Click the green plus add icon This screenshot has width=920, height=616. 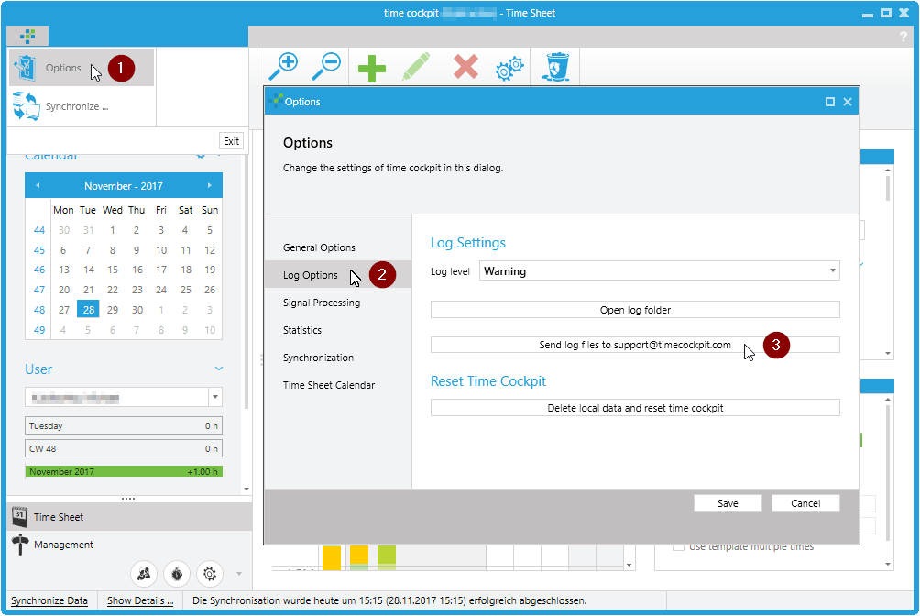pos(371,68)
